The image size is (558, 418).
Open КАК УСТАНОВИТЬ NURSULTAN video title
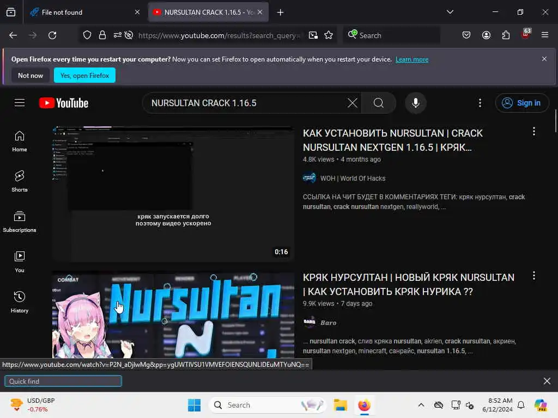coord(392,140)
